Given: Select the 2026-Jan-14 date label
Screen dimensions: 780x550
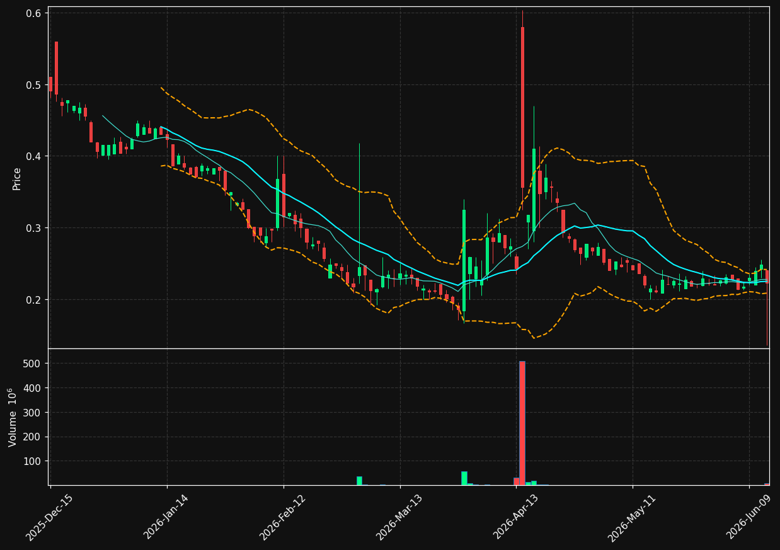Looking at the screenshot, I should (166, 517).
